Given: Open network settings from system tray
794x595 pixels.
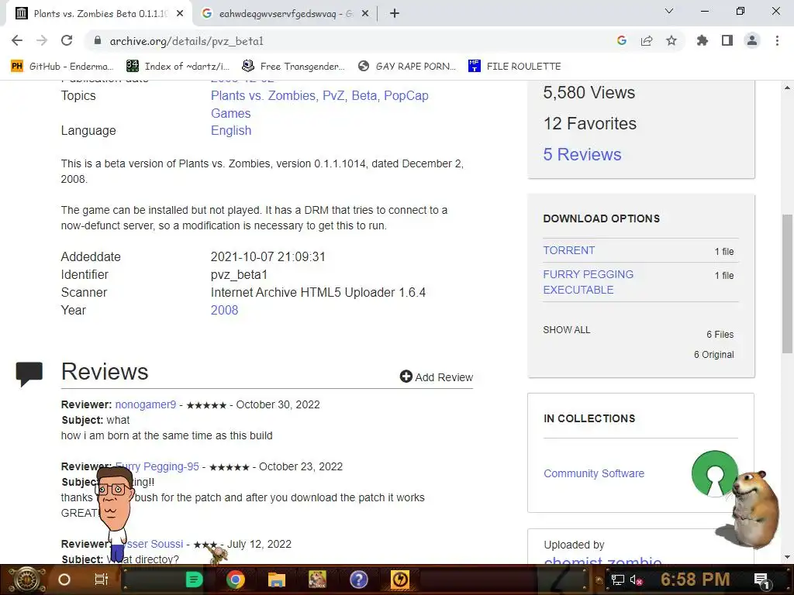Looking at the screenshot, I should click(618, 580).
